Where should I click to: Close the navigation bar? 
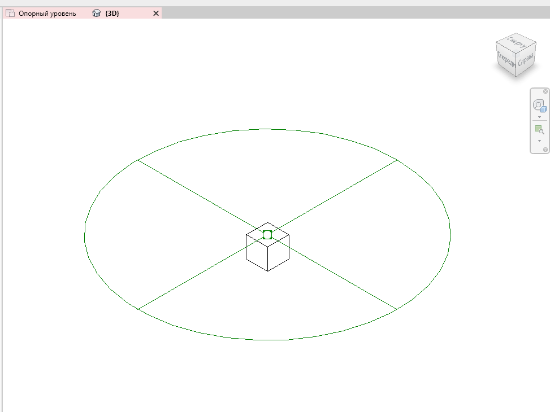coord(545,91)
